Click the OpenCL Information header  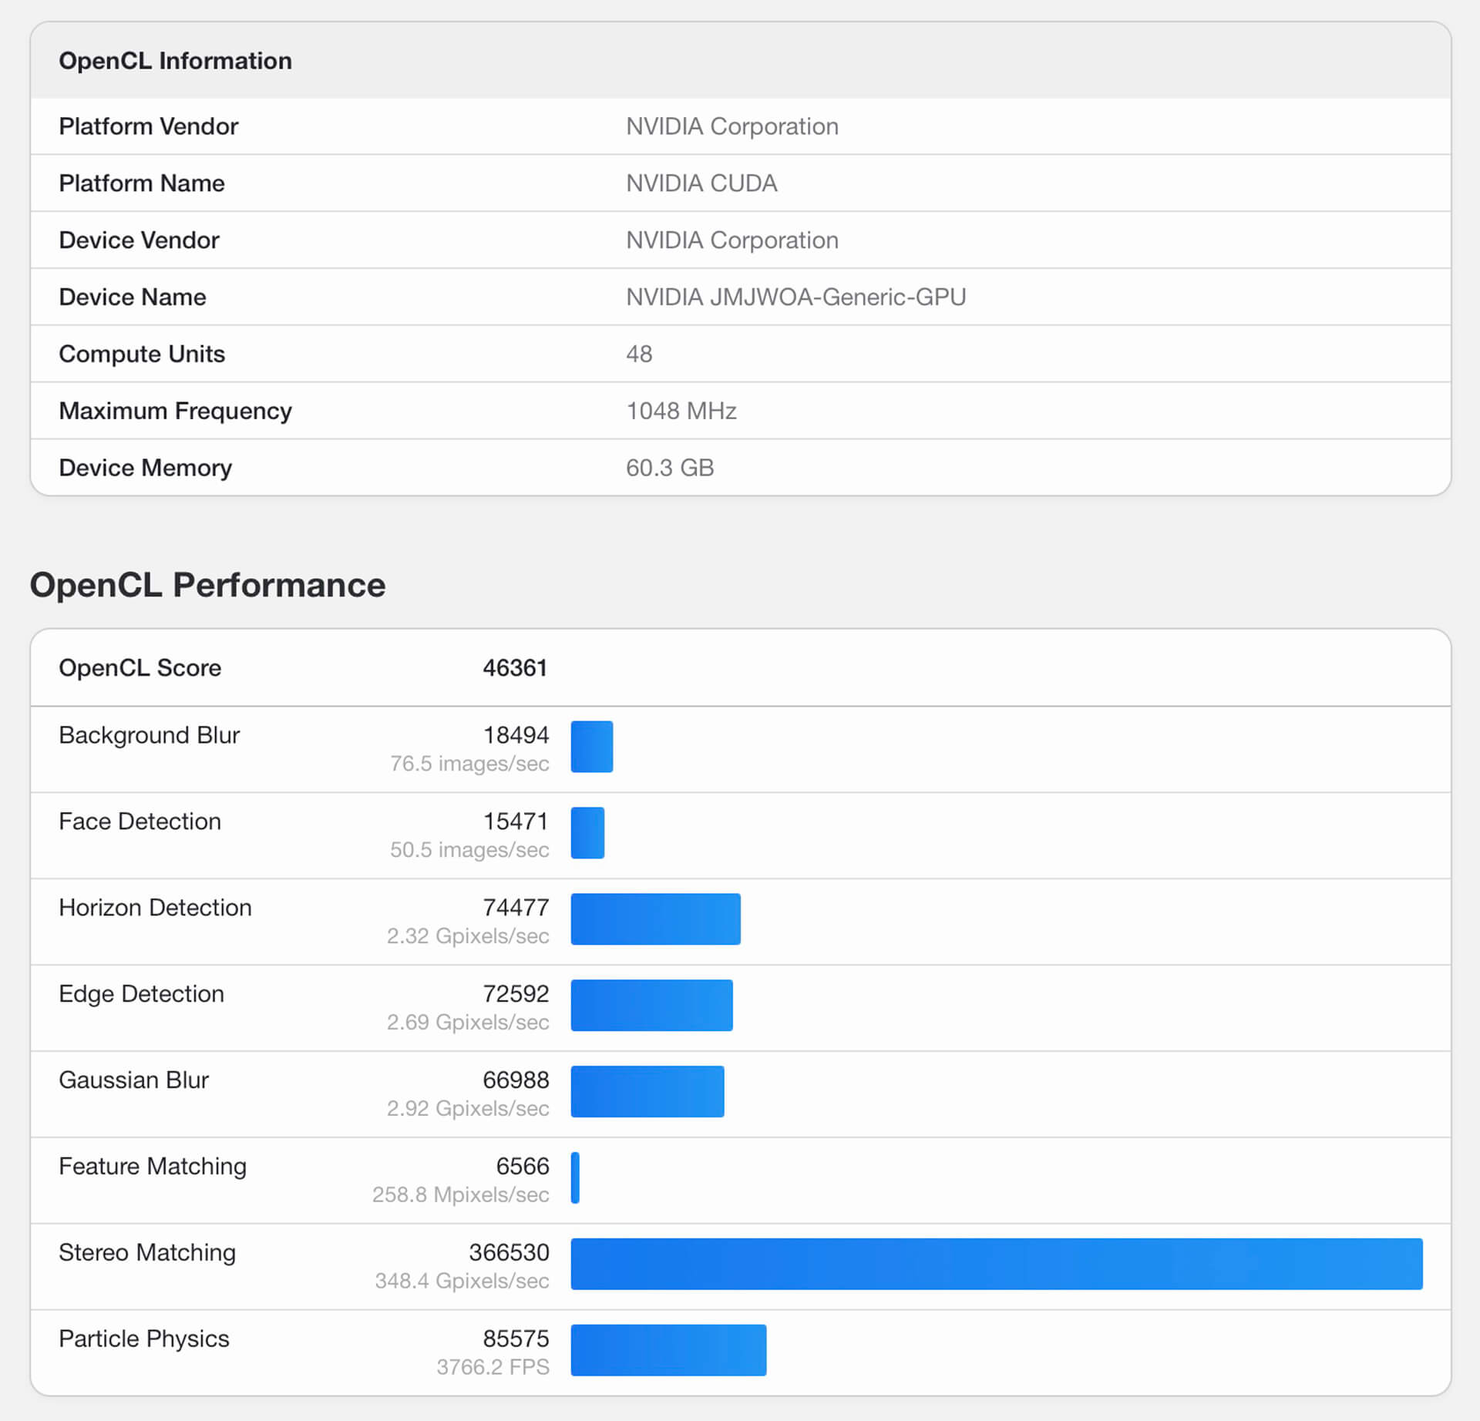[175, 61]
